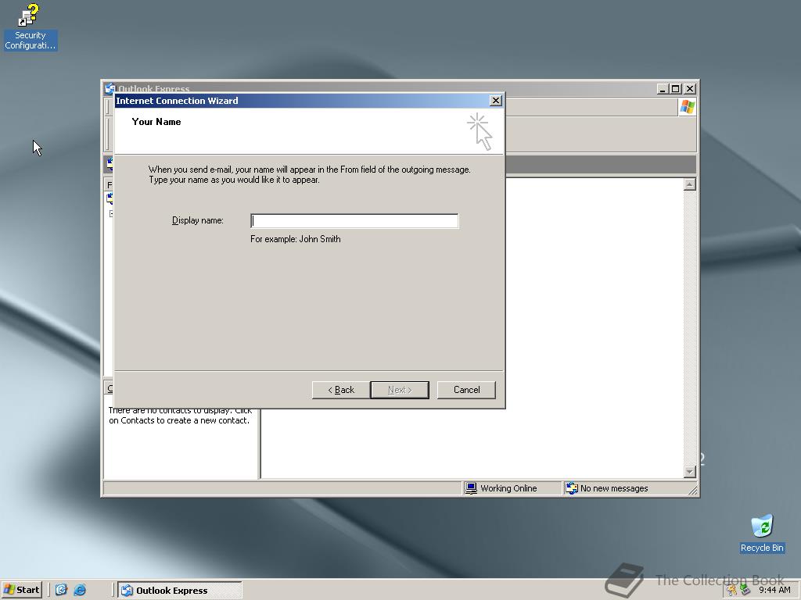Screen dimensions: 801x600
Task: Open the Start menu
Action: pyautogui.click(x=21, y=590)
